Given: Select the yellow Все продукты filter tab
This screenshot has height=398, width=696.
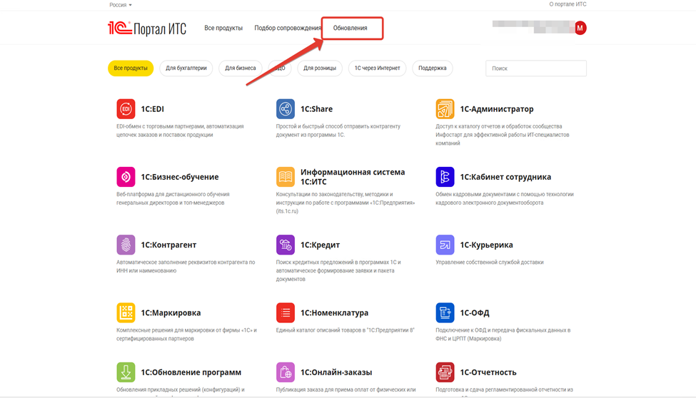Looking at the screenshot, I should 131,68.
